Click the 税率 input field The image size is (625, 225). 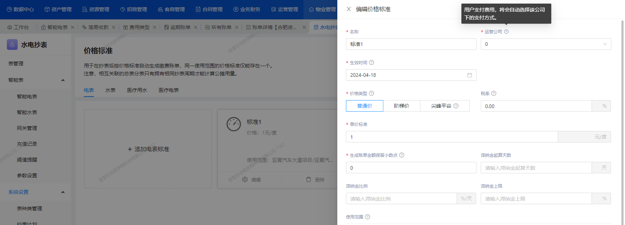(x=536, y=106)
